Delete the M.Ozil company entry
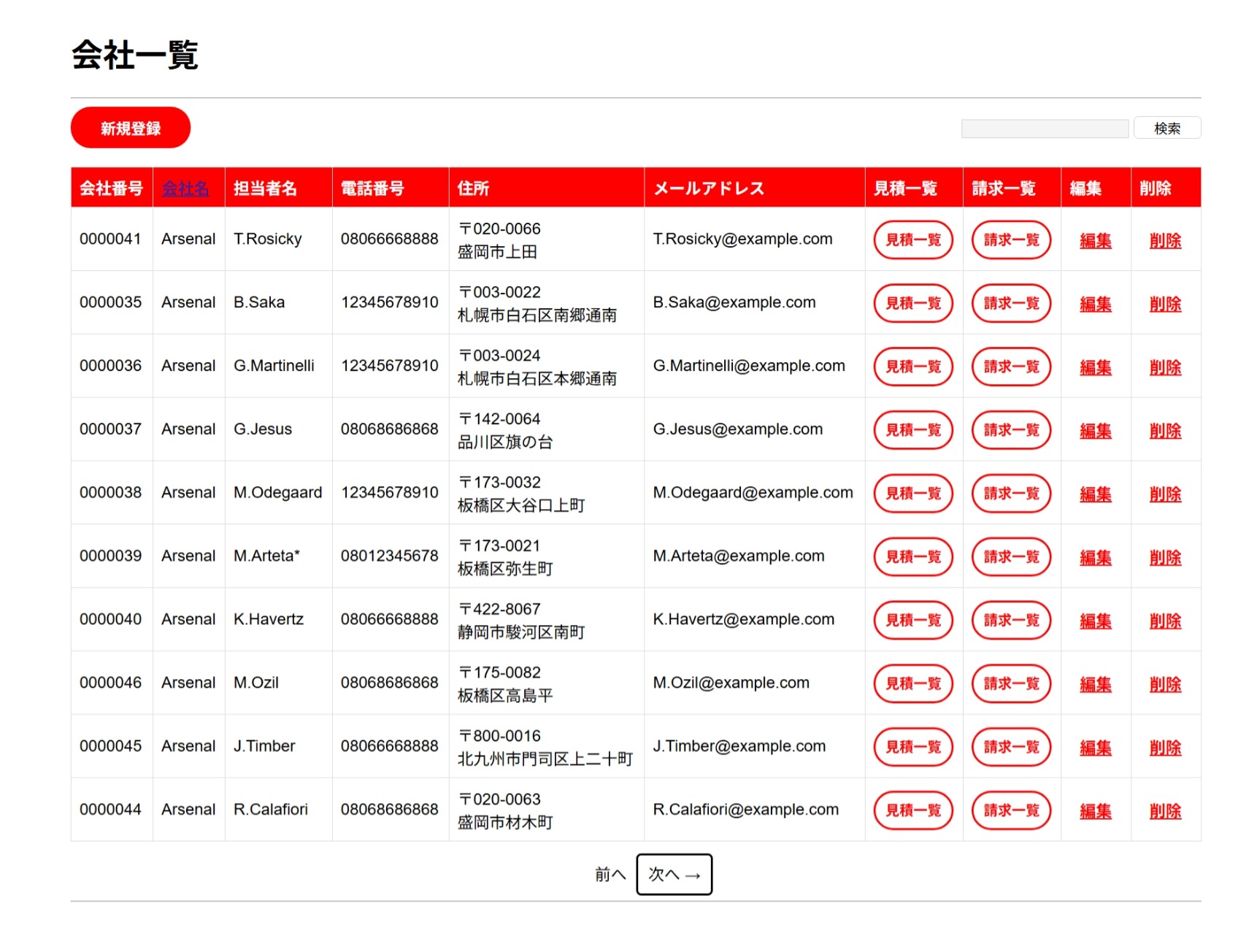This screenshot has width=1257, height=936. (1165, 683)
